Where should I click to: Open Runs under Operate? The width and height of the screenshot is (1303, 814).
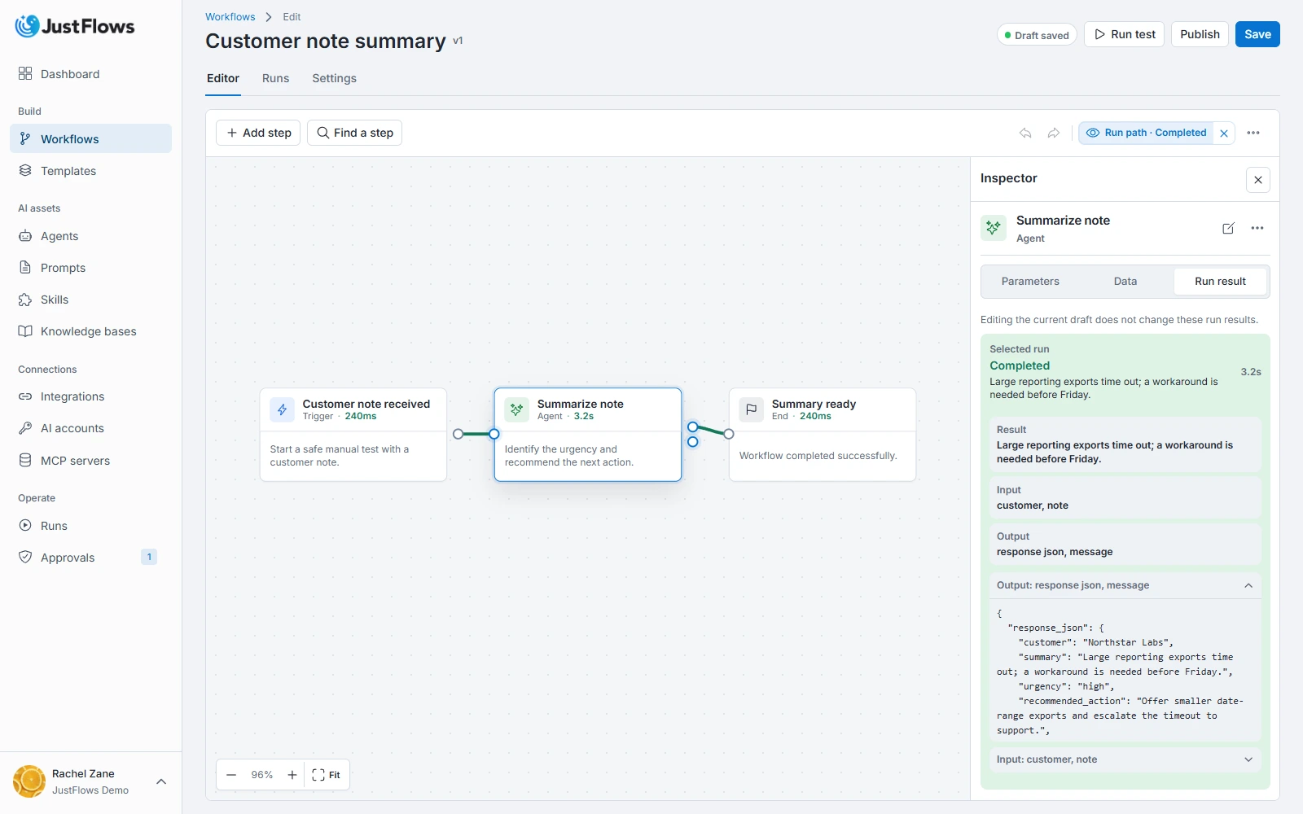click(90, 526)
